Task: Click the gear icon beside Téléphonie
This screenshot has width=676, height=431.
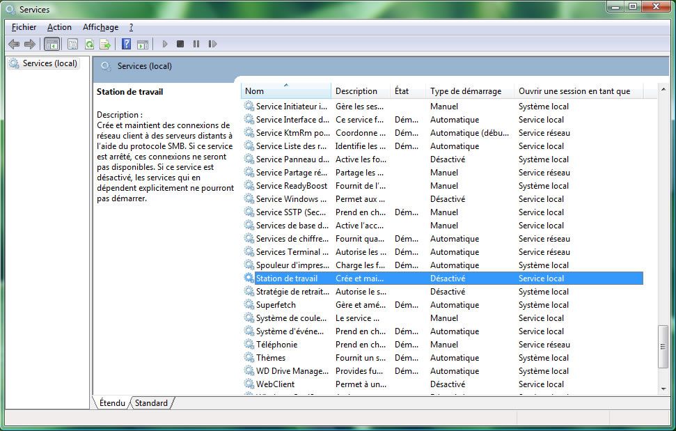Action: 249,344
